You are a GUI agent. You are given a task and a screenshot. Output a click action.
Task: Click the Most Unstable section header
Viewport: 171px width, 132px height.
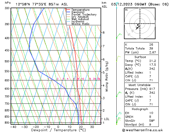139,85
